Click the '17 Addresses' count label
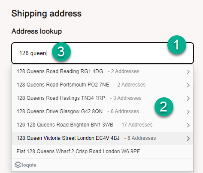The height and width of the screenshot is (173, 203). pyautogui.click(x=137, y=125)
